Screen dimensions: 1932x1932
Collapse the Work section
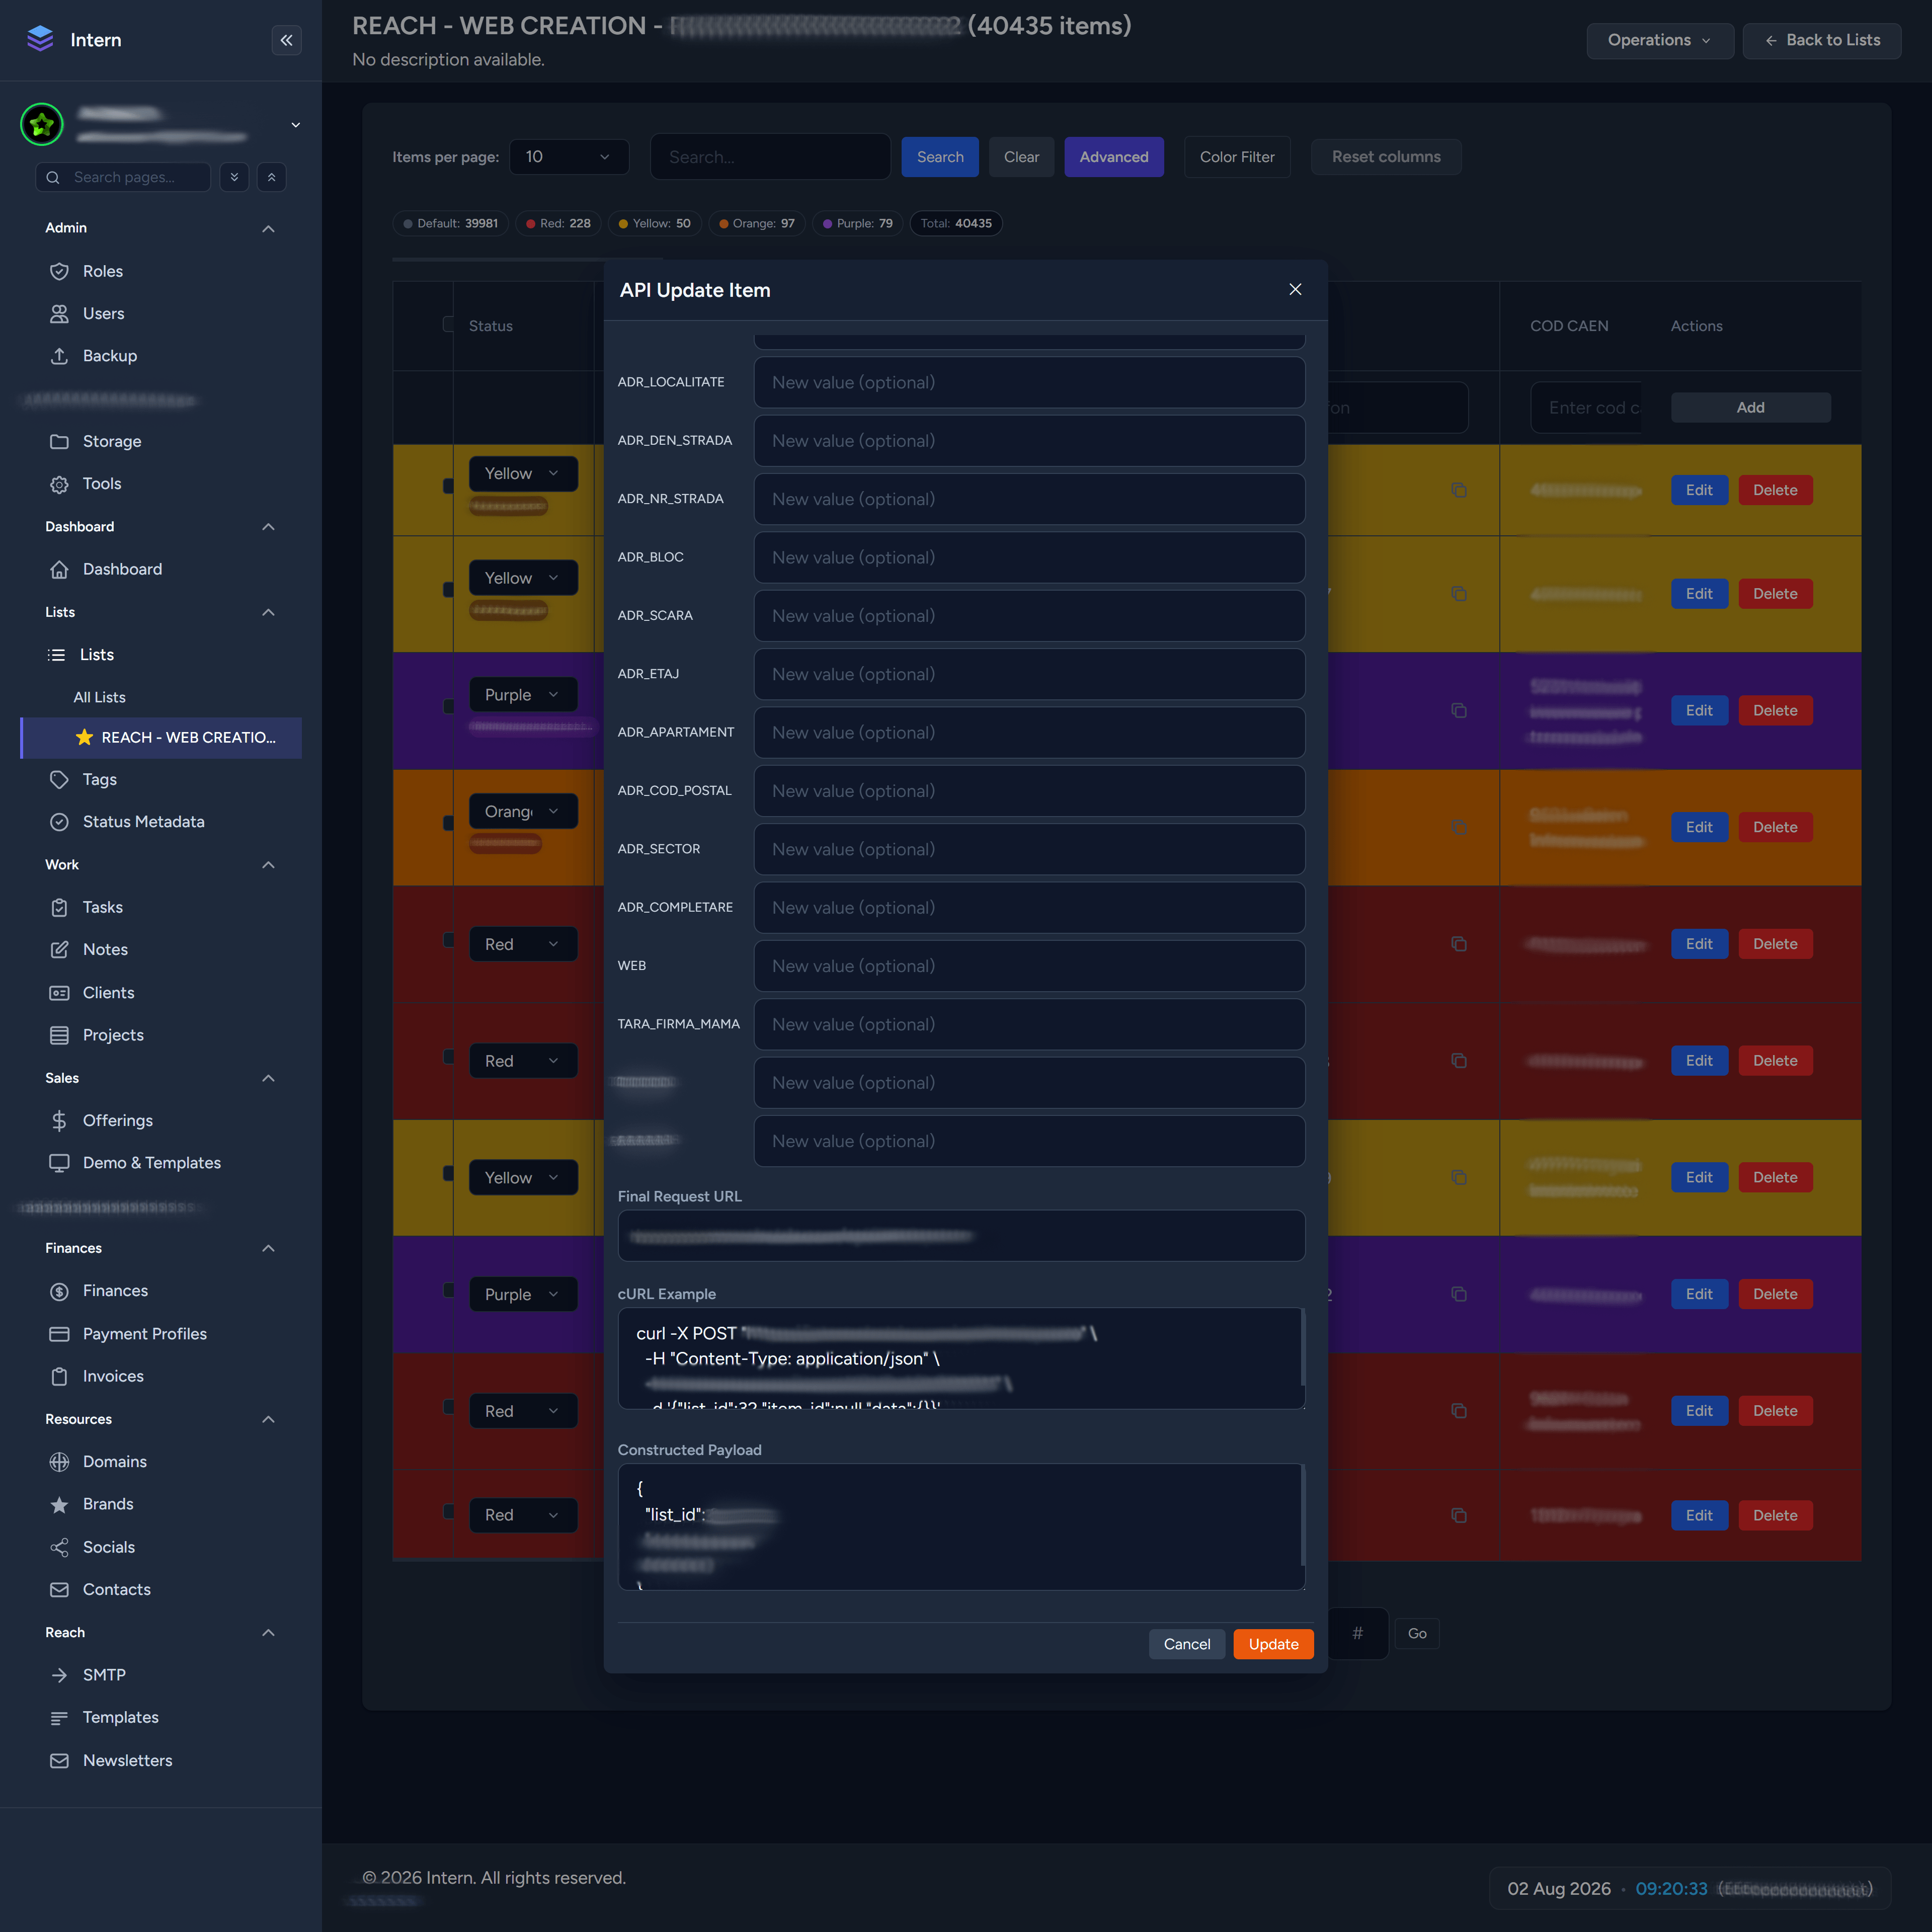tap(268, 864)
